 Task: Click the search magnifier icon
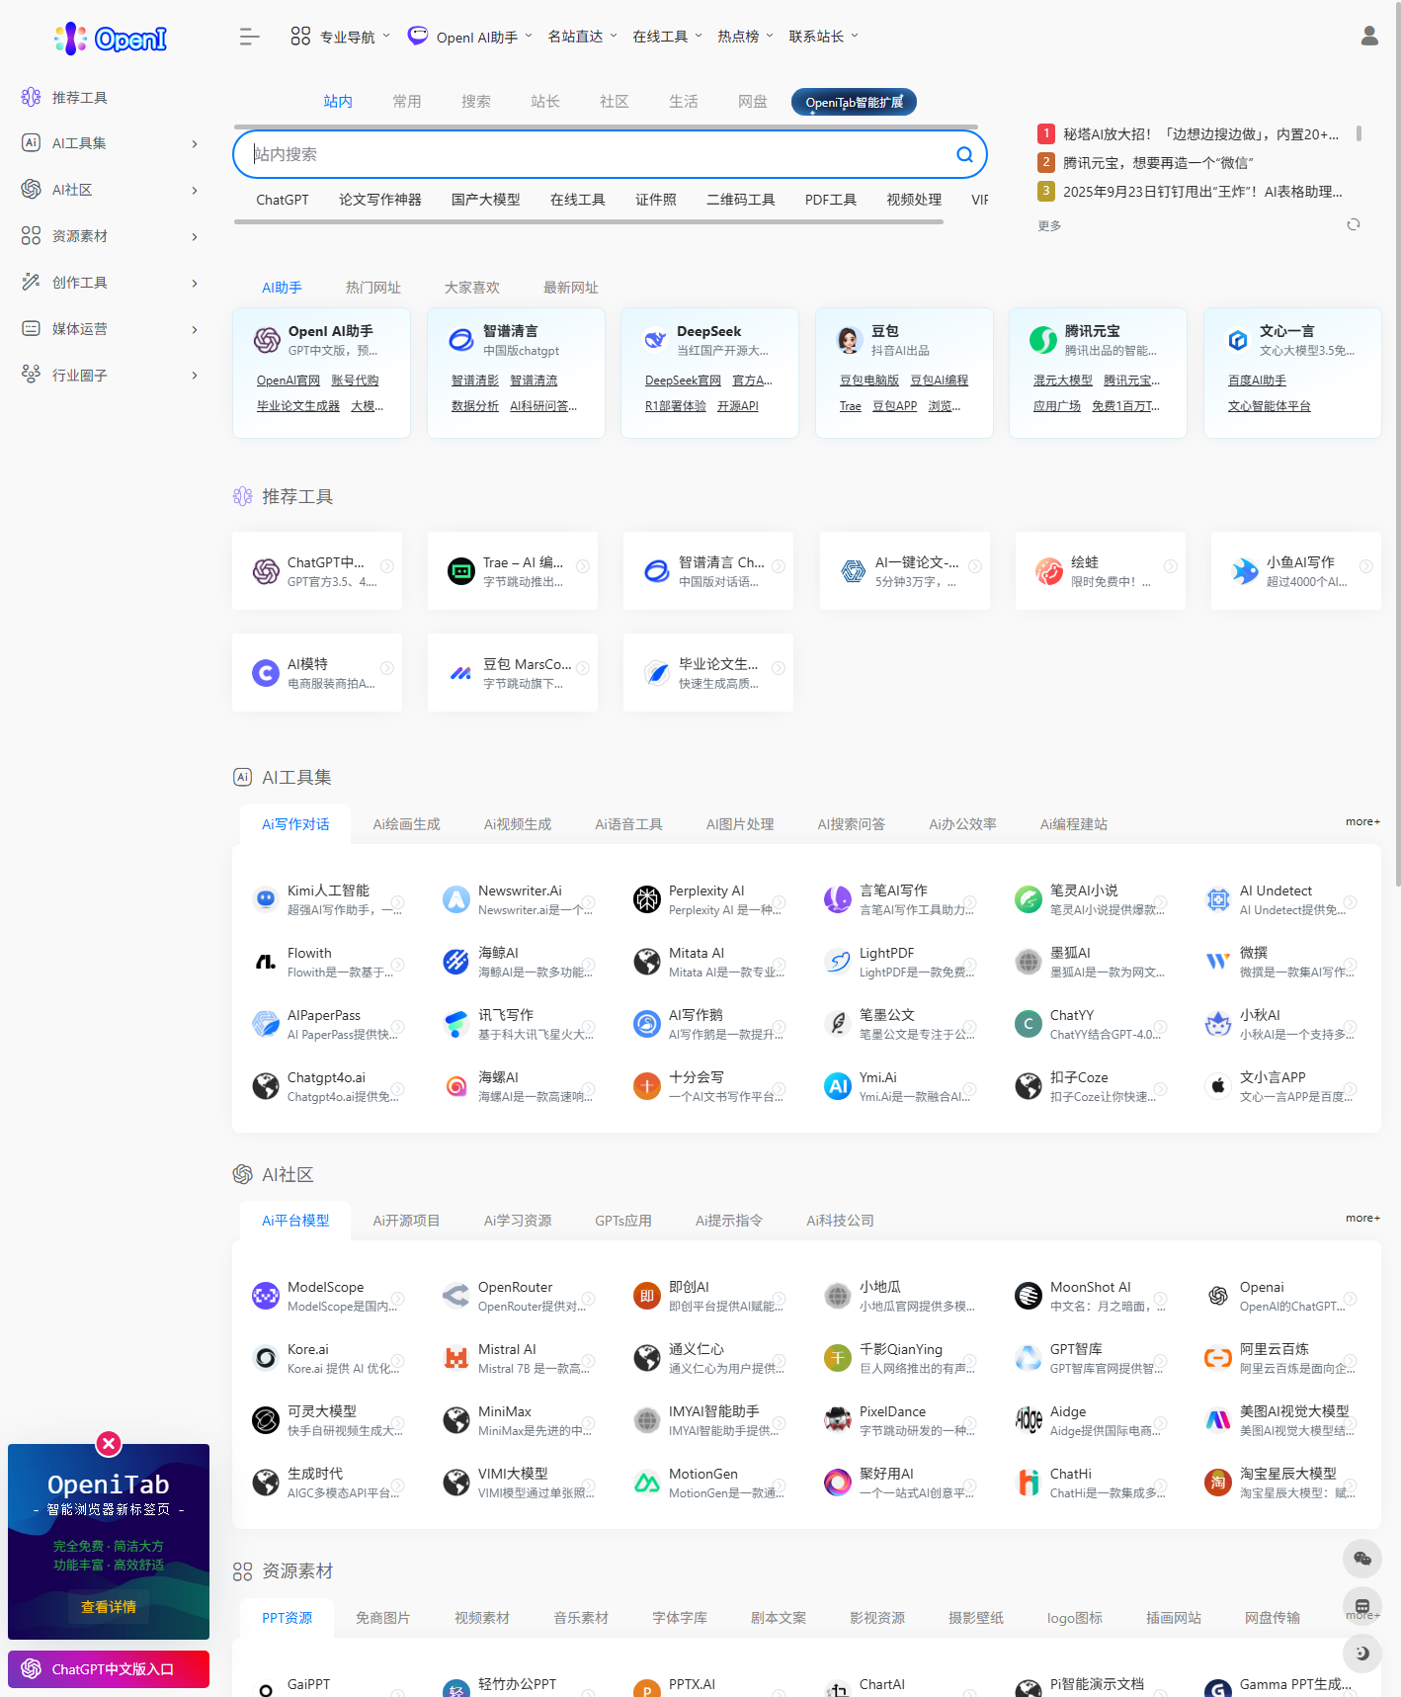coord(964,154)
